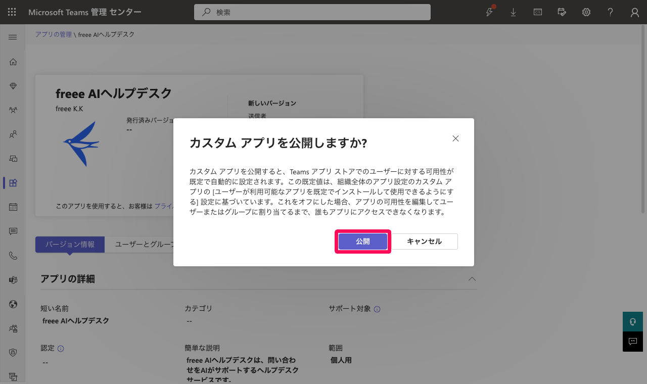Select the バージョン情報 tab
This screenshot has width=647, height=384.
coord(70,245)
